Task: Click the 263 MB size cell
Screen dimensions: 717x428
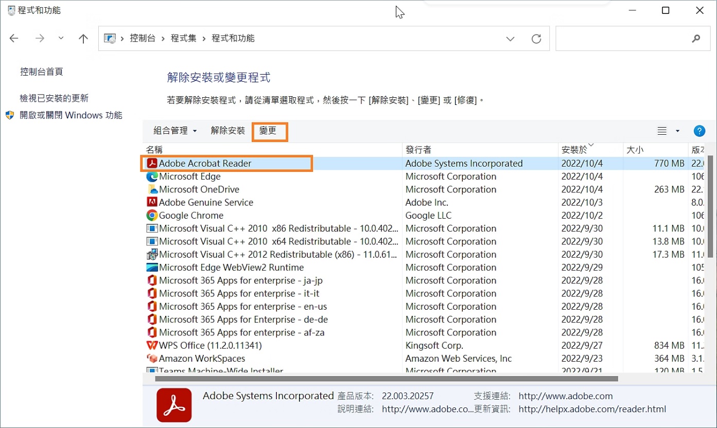Action: point(669,190)
